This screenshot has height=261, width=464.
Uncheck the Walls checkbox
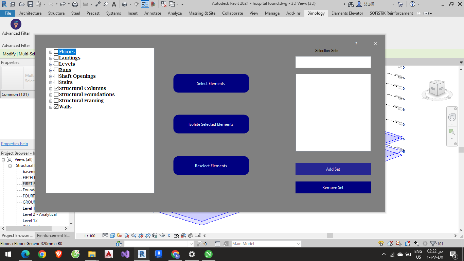(x=56, y=107)
